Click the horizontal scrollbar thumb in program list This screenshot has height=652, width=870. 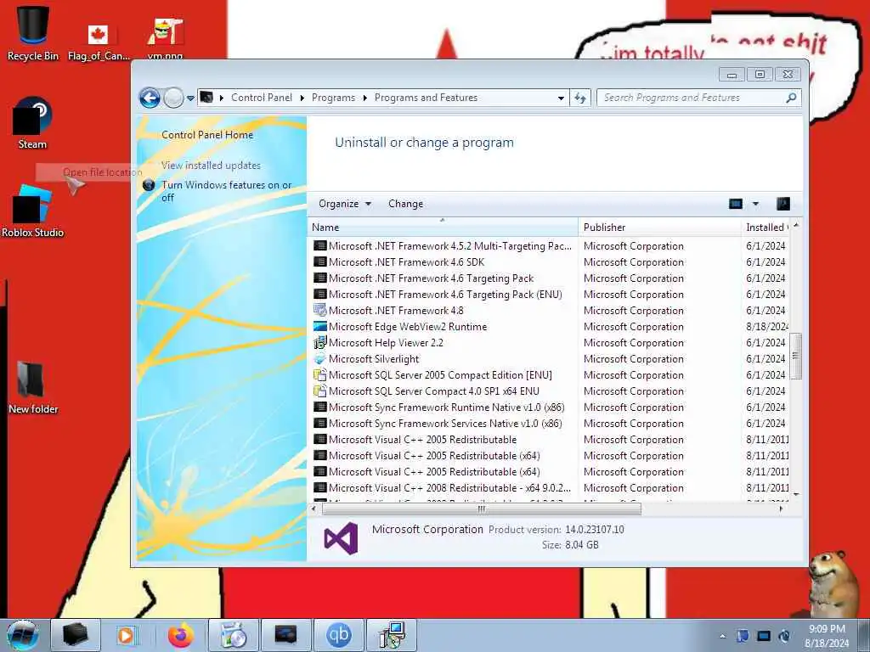pos(481,509)
